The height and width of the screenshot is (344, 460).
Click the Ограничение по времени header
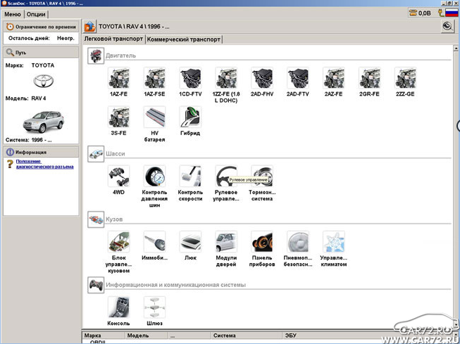41,27
